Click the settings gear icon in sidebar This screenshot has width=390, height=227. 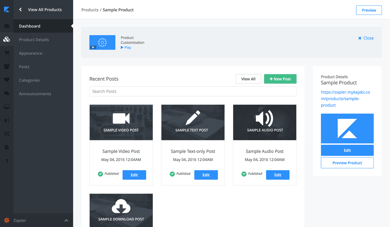tap(6, 147)
